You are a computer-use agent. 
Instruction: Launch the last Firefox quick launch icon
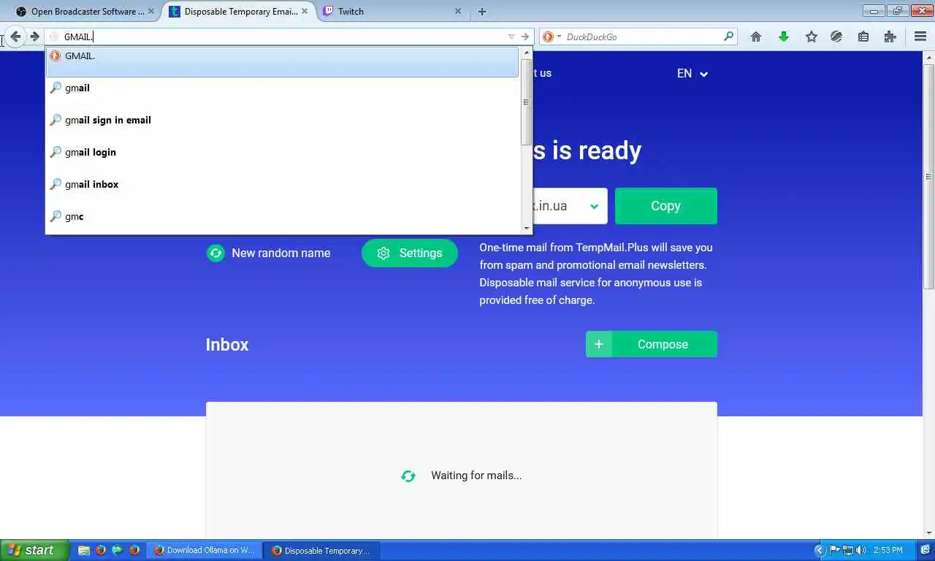[134, 550]
